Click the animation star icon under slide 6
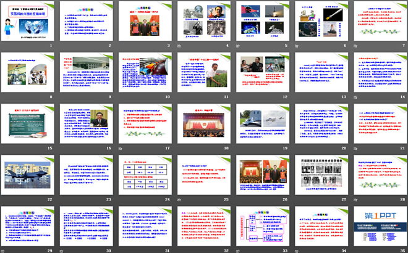 pos(297,46)
